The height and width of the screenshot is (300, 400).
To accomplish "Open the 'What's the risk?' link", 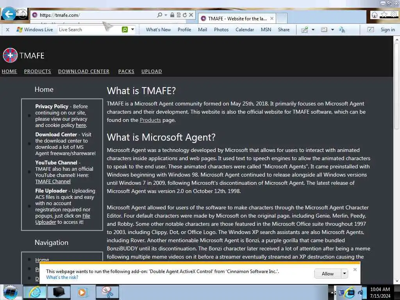I will click(62, 277).
